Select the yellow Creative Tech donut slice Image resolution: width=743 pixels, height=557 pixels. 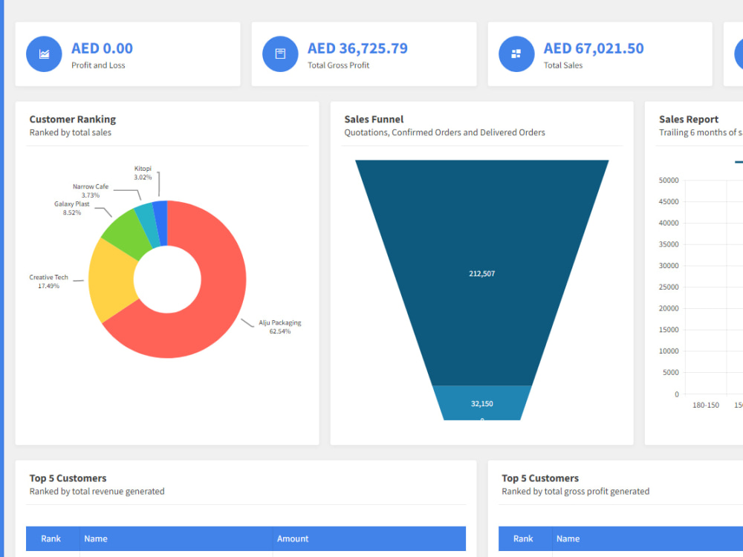click(x=111, y=279)
